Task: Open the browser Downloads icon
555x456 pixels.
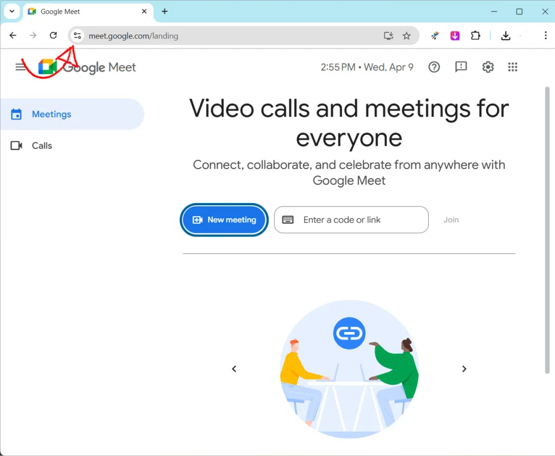Action: 506,35
